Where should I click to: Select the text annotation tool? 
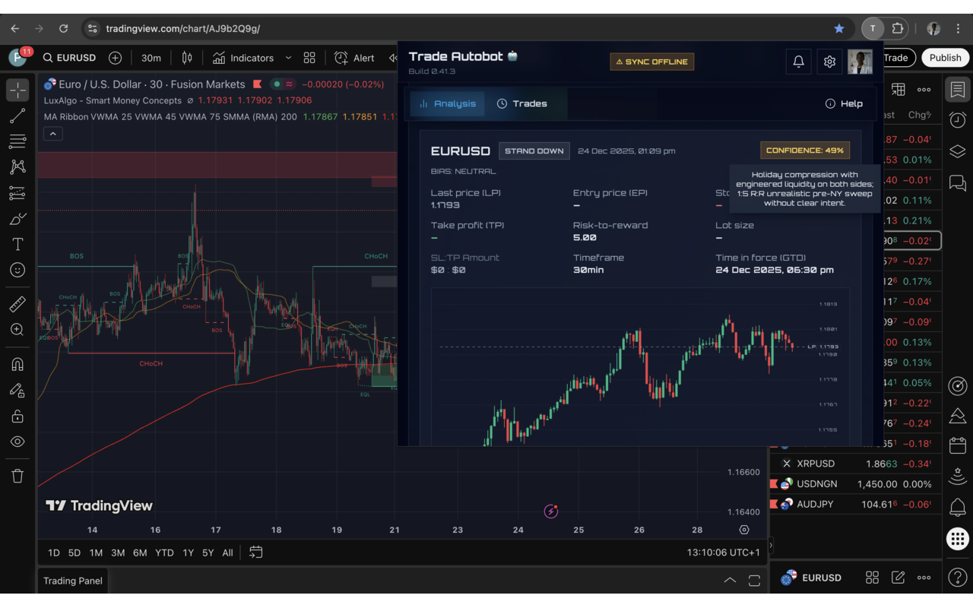pyautogui.click(x=17, y=244)
